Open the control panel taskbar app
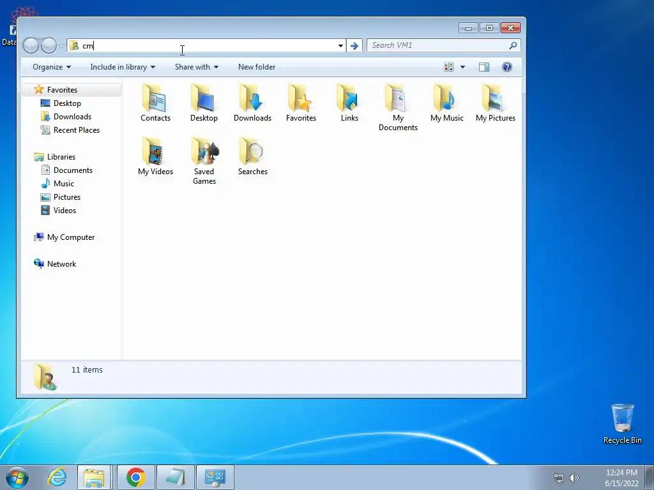The image size is (654, 490). tap(215, 477)
